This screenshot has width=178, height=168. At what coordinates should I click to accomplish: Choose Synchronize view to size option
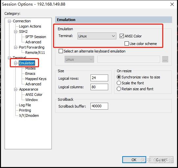[x=119, y=77]
